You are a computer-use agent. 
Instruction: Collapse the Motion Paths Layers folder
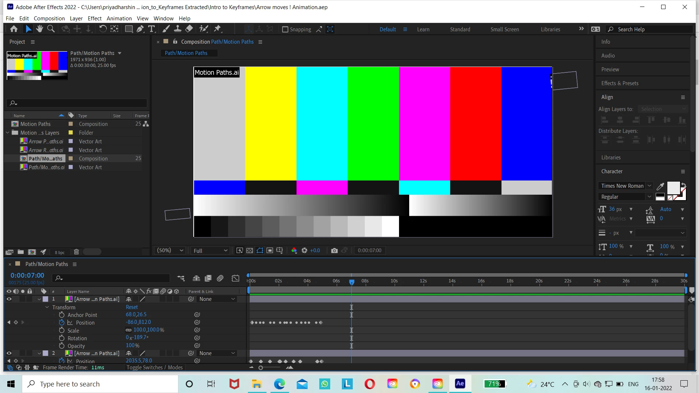click(x=8, y=133)
